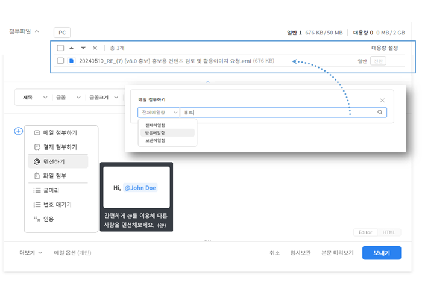Screen dimensions: 422x301
Task: Tick the checkbox next to the .eml attachment
Action: 60,61
